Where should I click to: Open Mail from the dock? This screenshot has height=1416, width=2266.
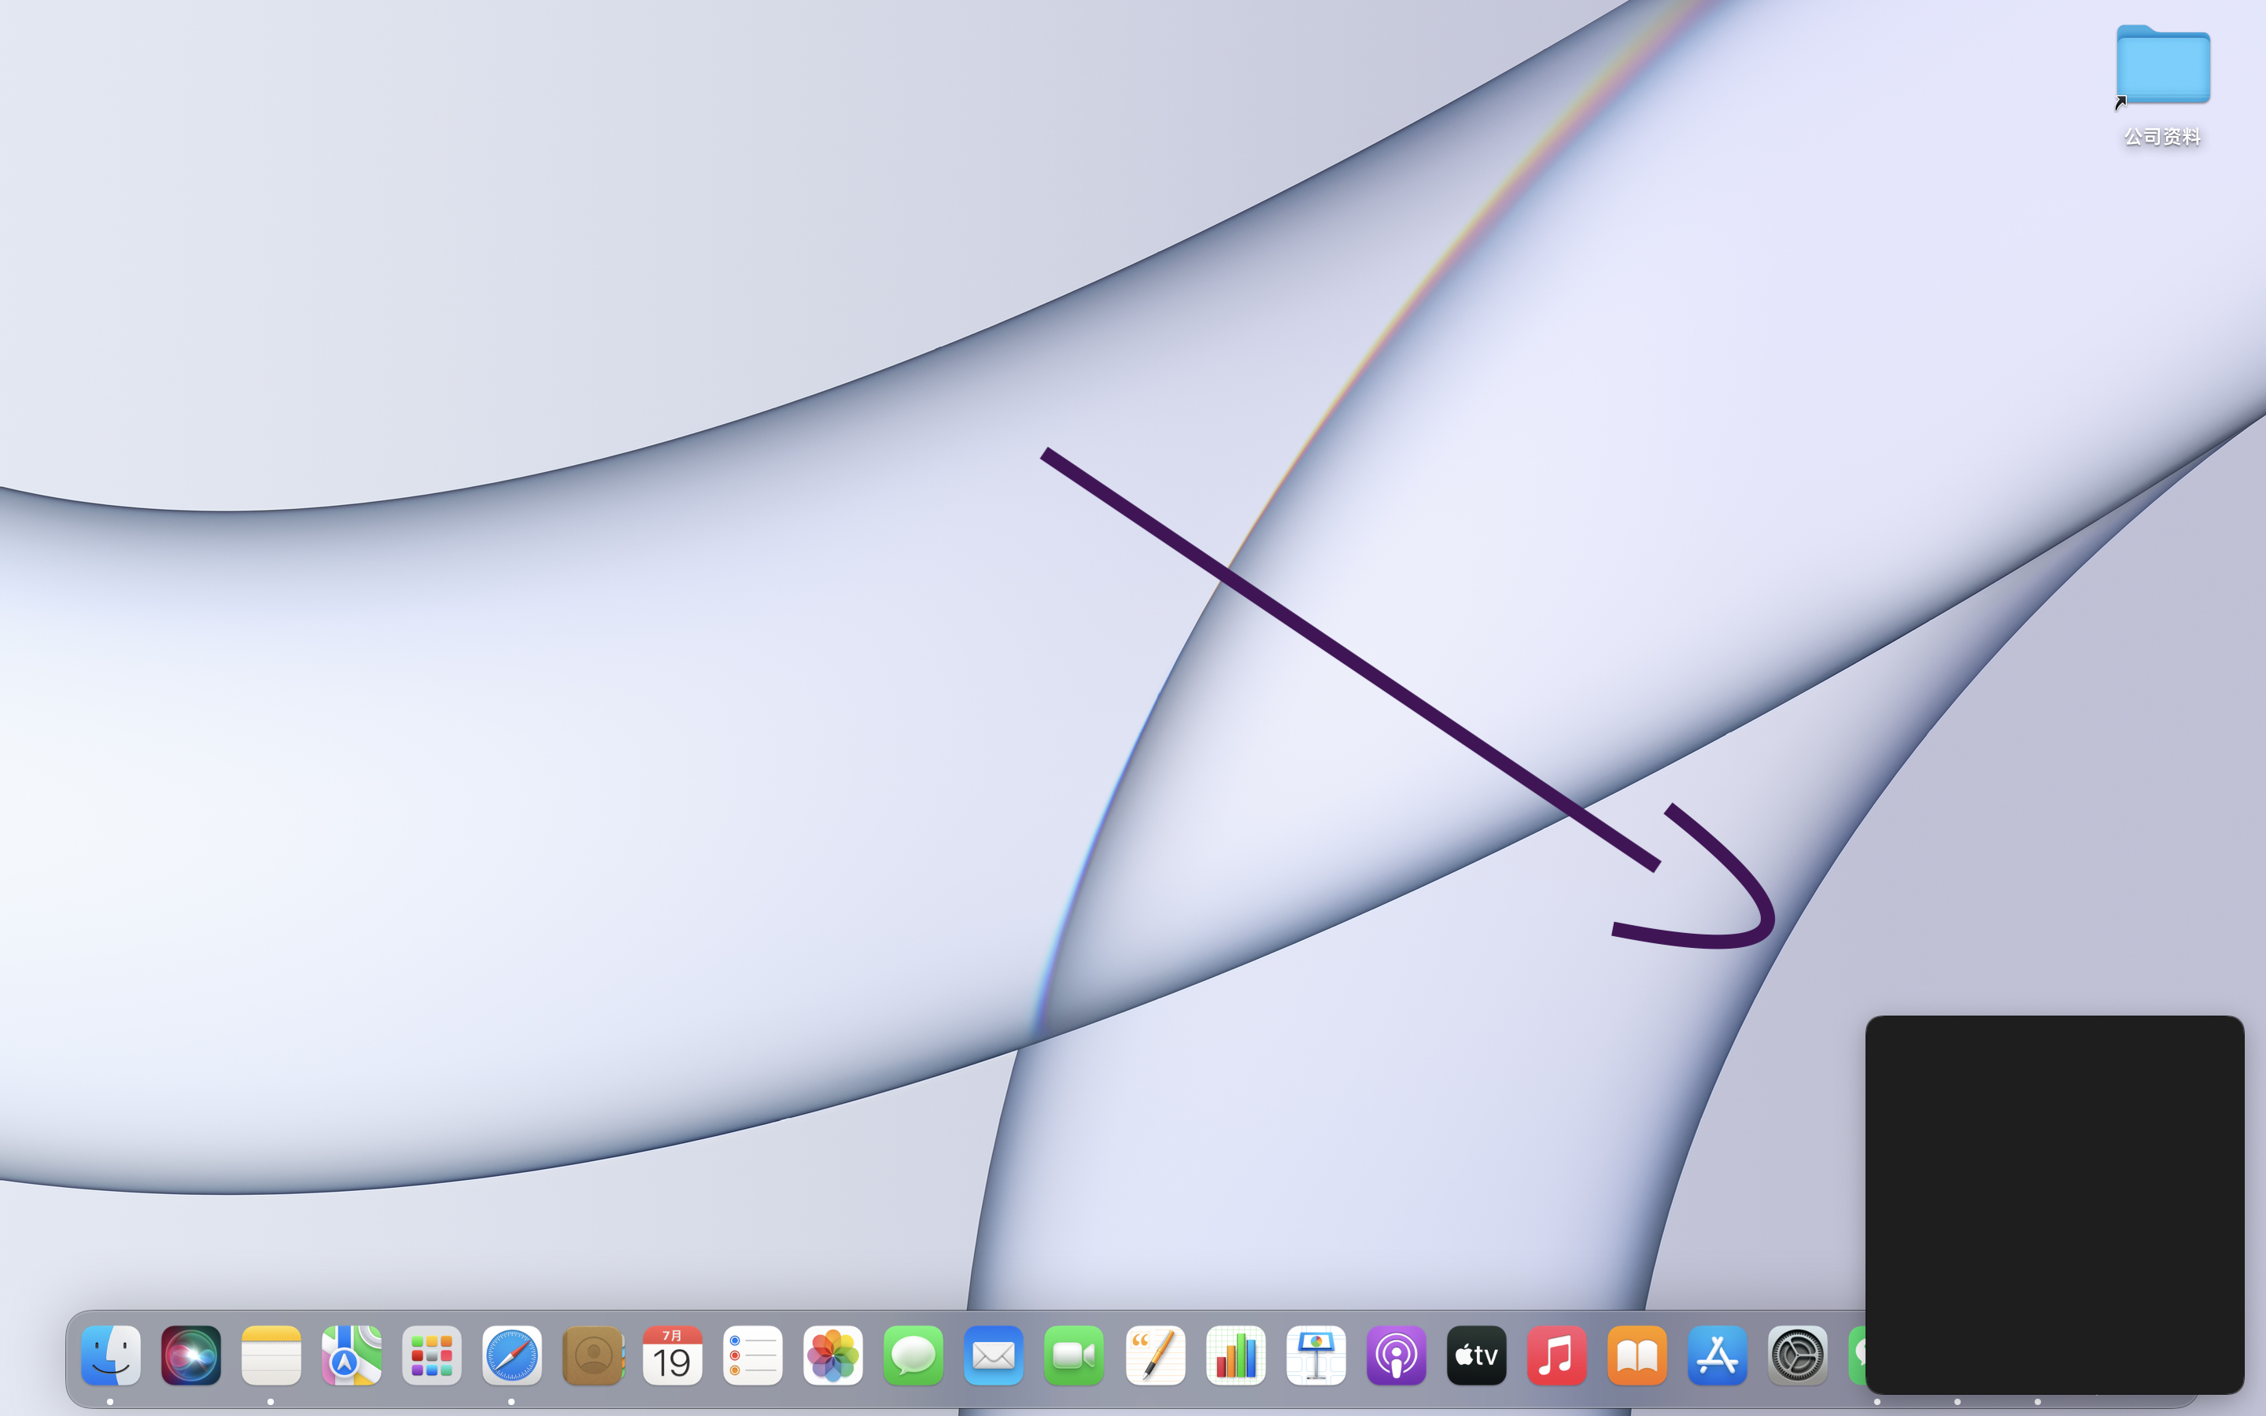[x=994, y=1355]
